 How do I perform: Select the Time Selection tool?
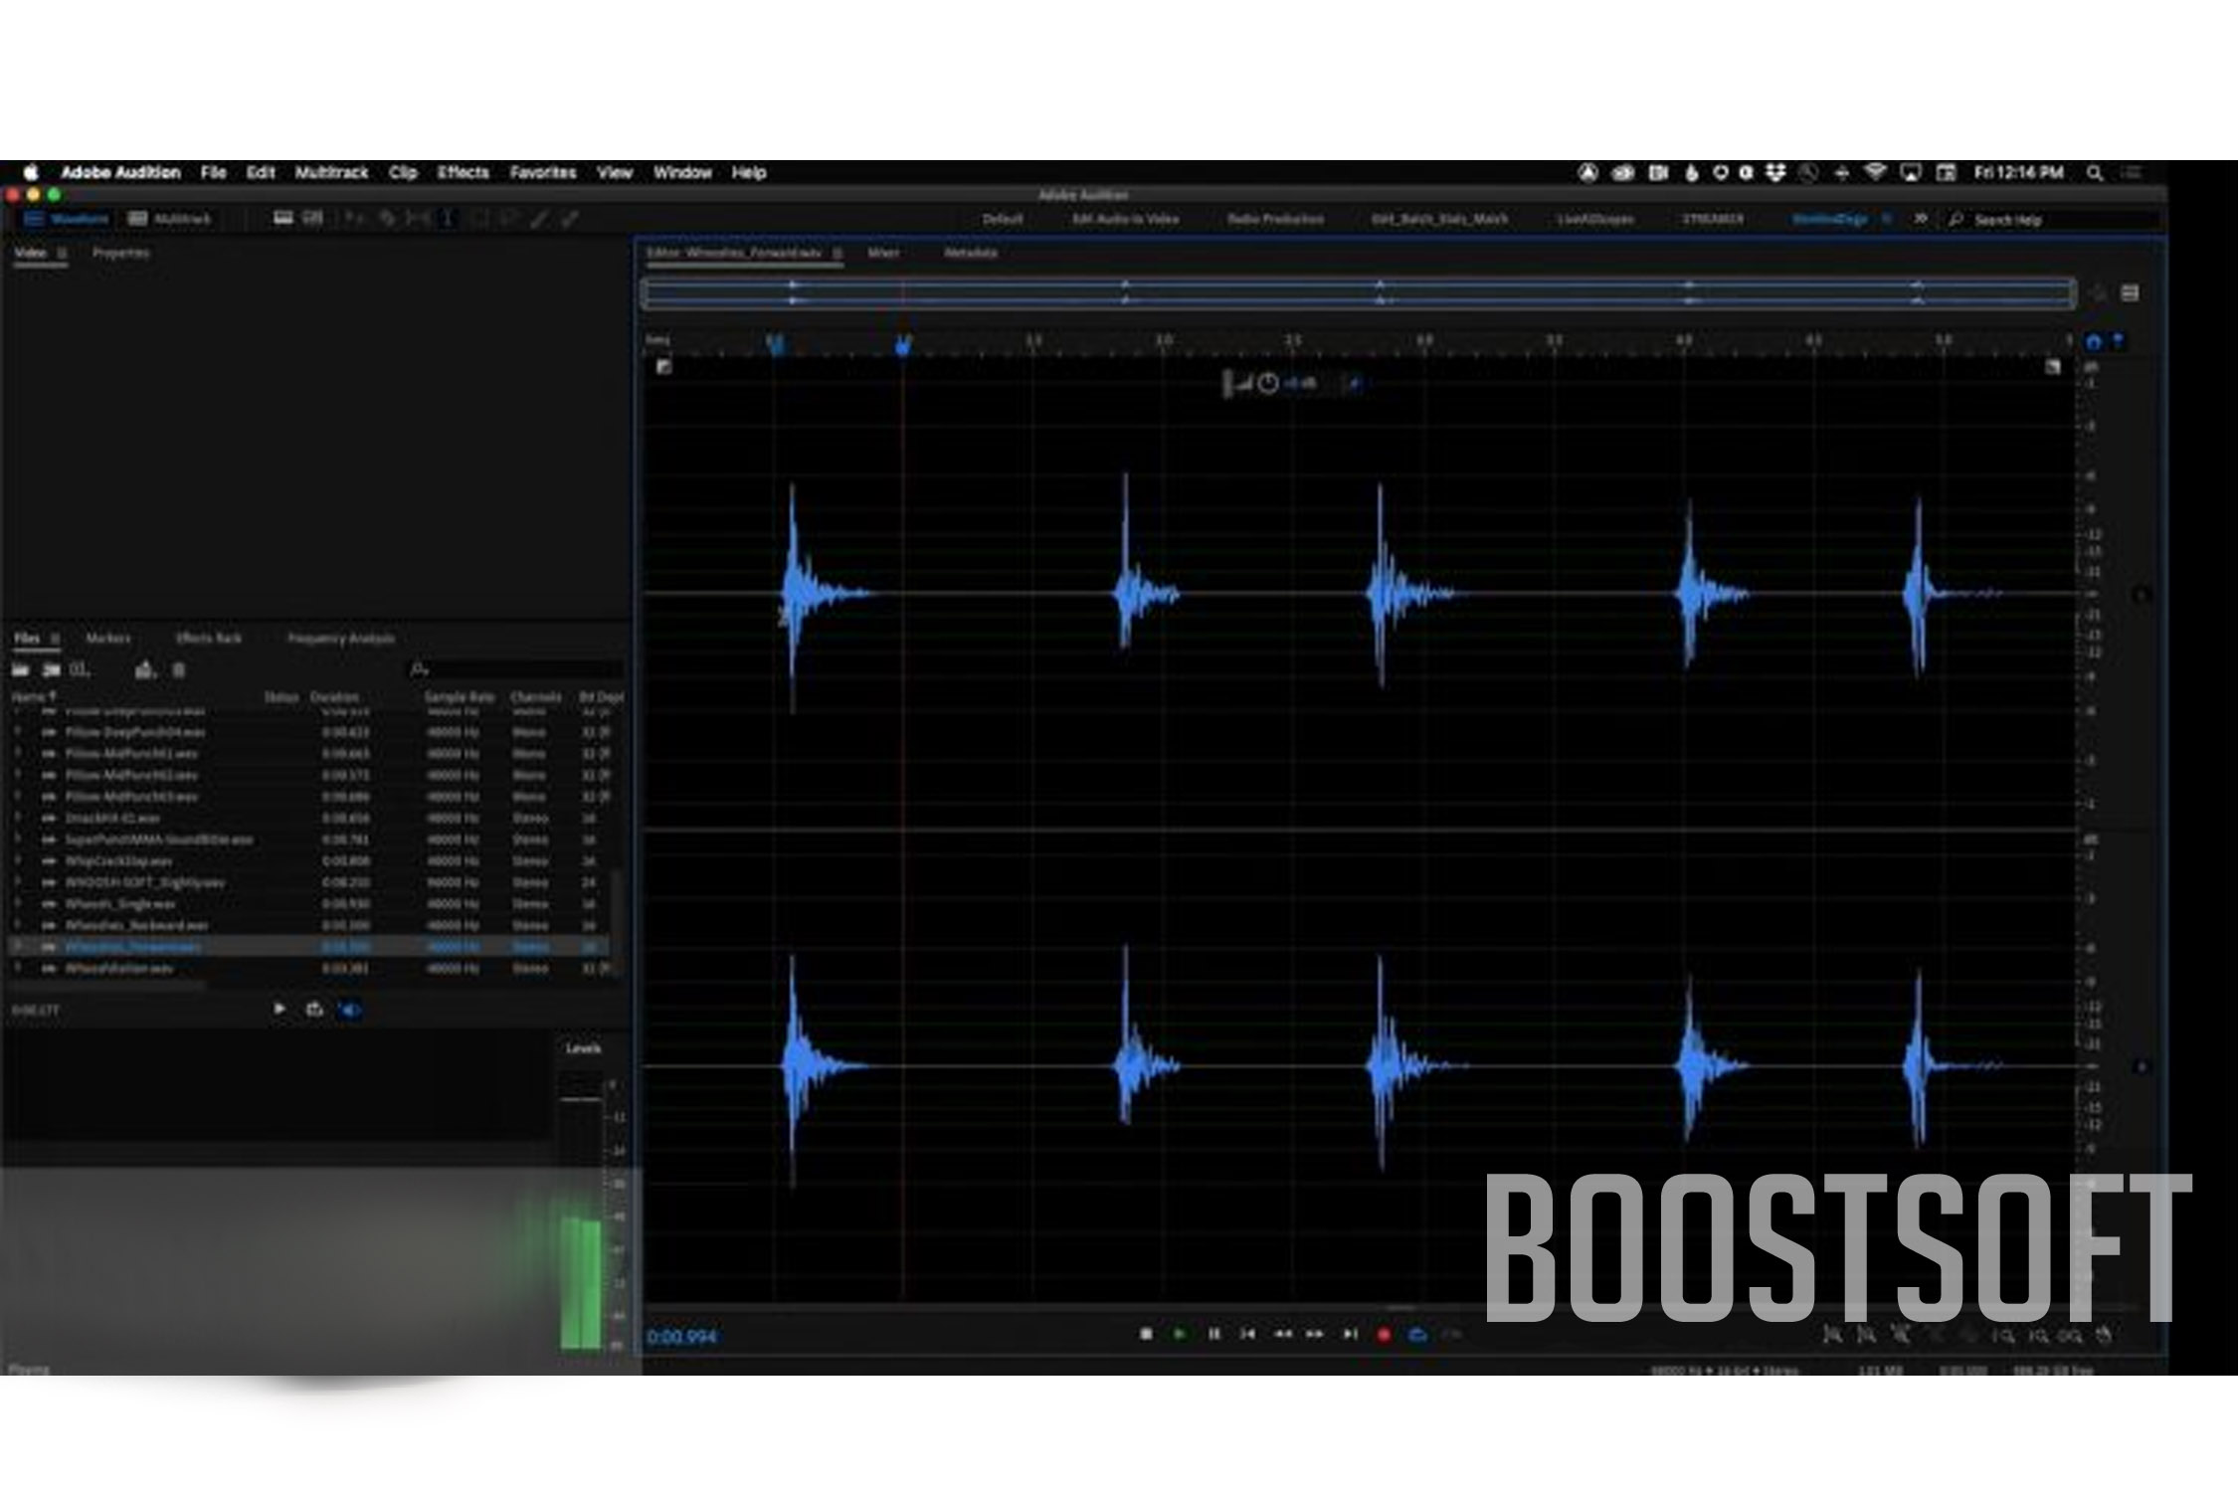tap(448, 219)
